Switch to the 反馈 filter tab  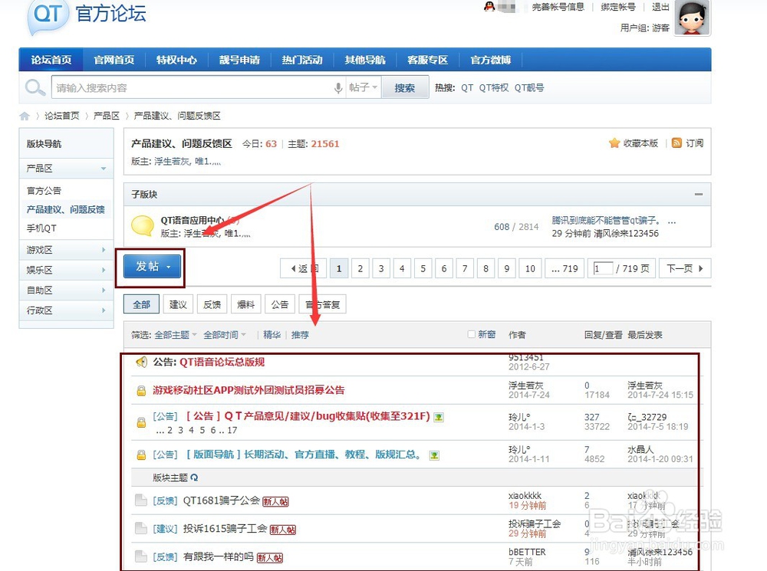pyautogui.click(x=212, y=304)
